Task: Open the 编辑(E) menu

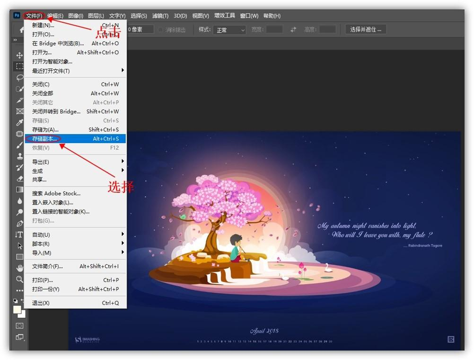Action: (x=55, y=16)
